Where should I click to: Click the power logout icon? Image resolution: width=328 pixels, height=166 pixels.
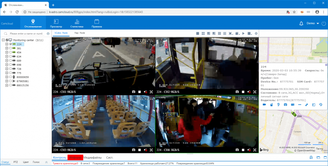324,23
